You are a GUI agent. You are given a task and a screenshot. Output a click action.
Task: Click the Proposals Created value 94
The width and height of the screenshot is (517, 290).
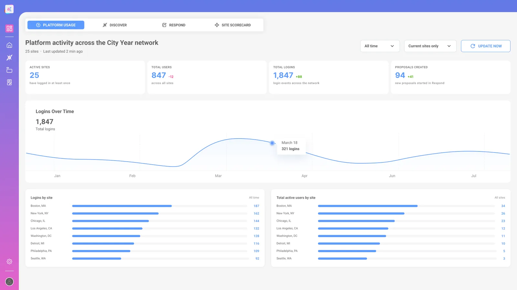400,75
